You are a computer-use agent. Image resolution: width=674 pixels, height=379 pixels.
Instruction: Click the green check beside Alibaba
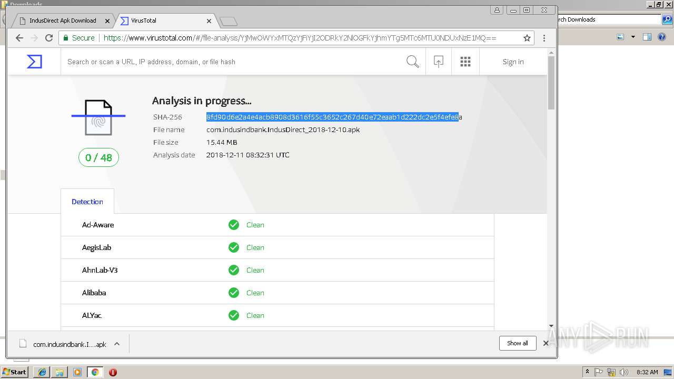[x=234, y=293]
